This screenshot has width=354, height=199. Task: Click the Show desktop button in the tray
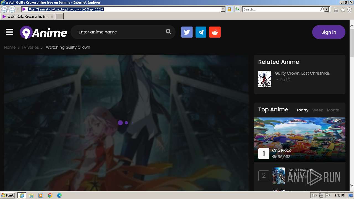351,195
